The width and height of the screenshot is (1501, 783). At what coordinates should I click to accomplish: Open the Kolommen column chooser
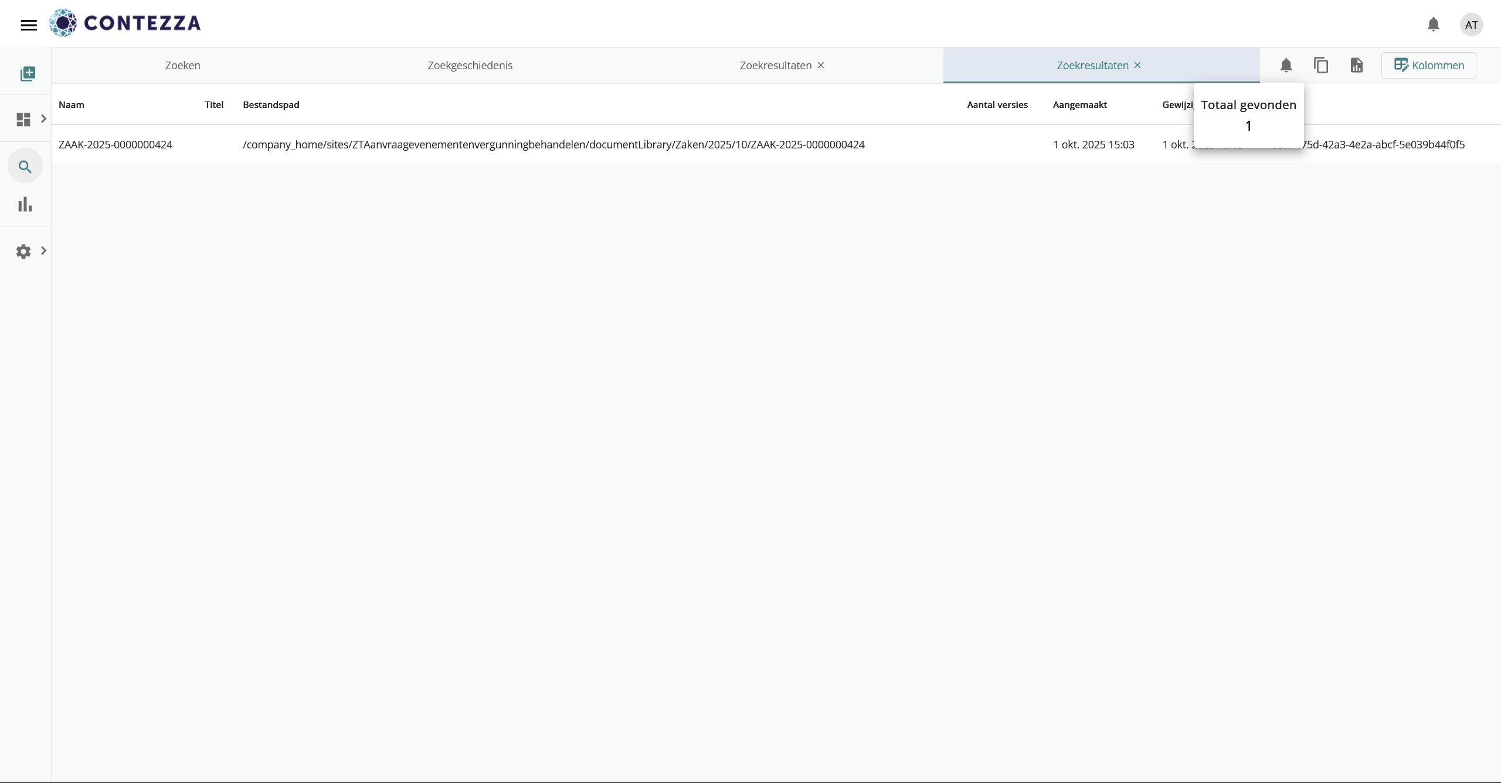[x=1428, y=65]
